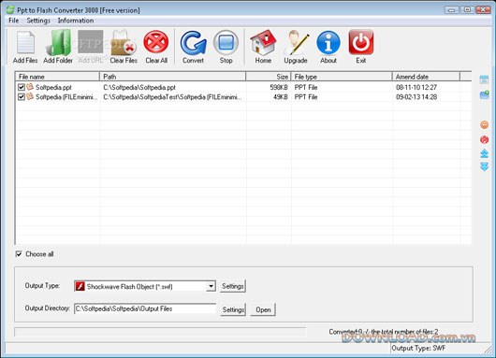Click the Add Files toolbar icon

click(x=25, y=47)
